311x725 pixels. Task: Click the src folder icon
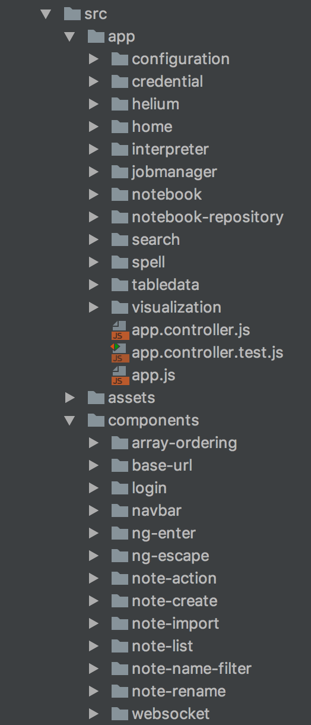[72, 13]
